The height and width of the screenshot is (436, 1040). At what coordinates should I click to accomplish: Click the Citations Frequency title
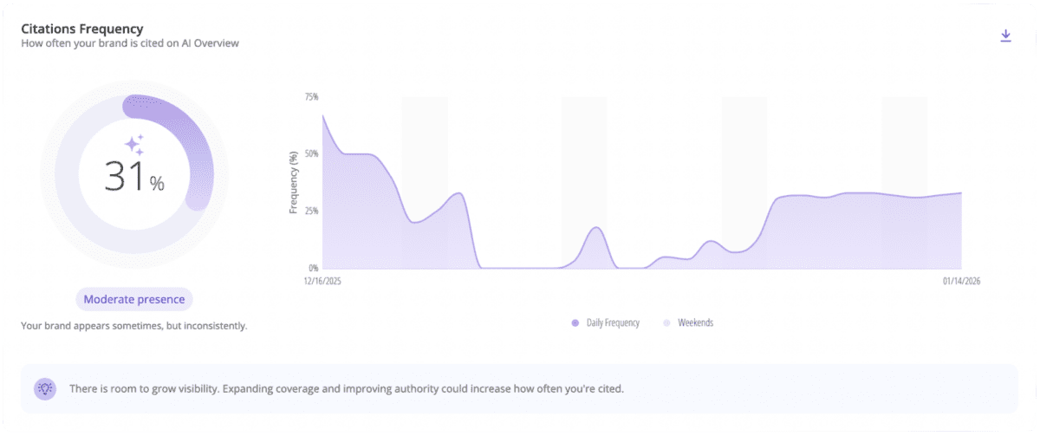82,29
